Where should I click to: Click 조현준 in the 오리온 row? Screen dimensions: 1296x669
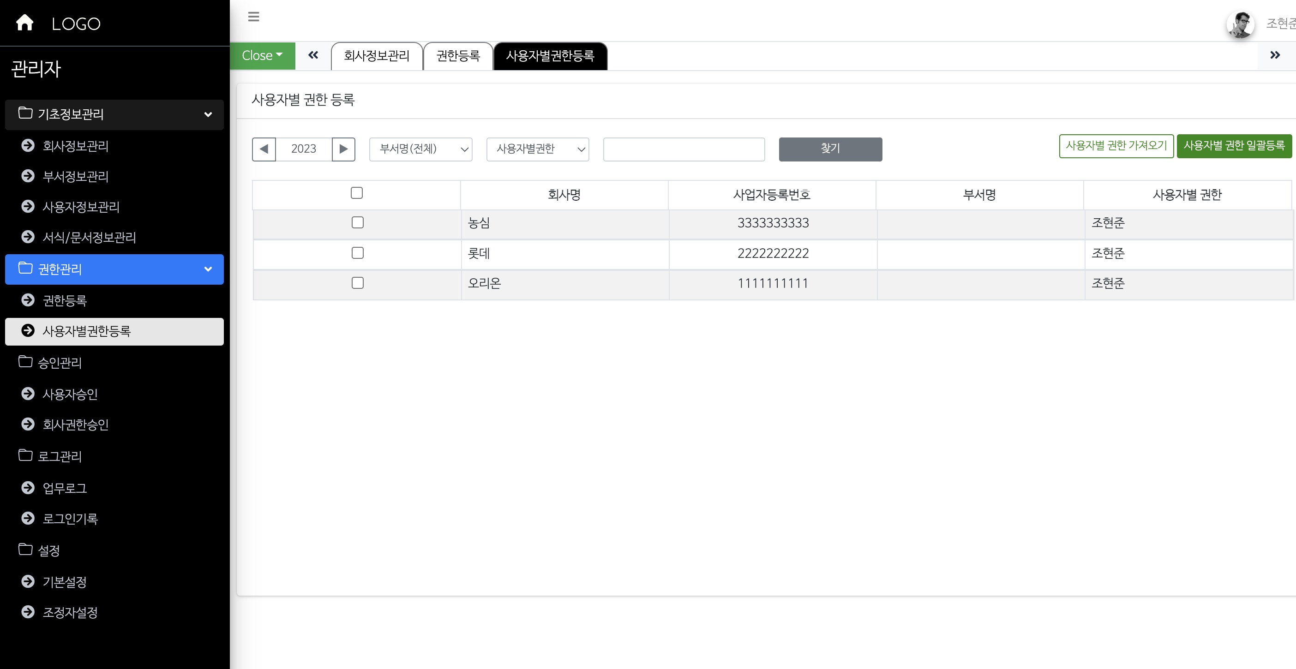[1108, 283]
